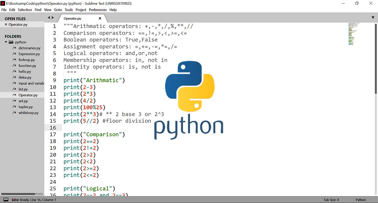This screenshot has width=378, height=203.
Task: Open the Goto menu
Action: point(58,10)
